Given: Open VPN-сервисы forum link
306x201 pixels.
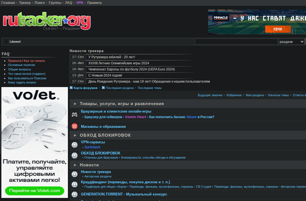Looking at the screenshot, I should (x=93, y=142).
